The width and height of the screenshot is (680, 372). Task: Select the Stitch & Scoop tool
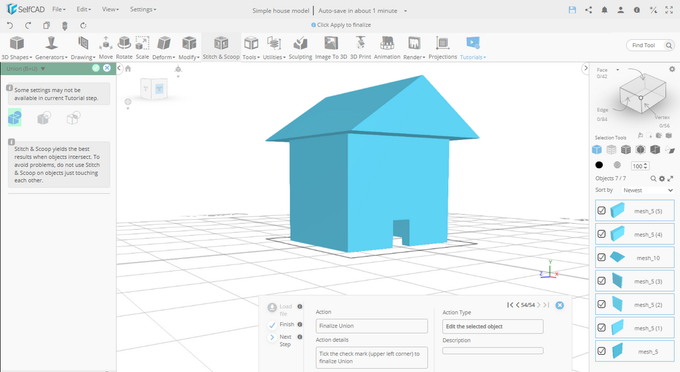[x=221, y=48]
